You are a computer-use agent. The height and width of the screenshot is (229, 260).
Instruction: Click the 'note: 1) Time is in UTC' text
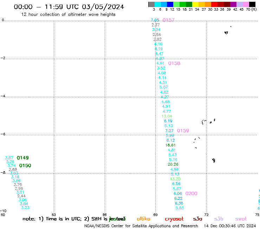[x=52, y=219]
